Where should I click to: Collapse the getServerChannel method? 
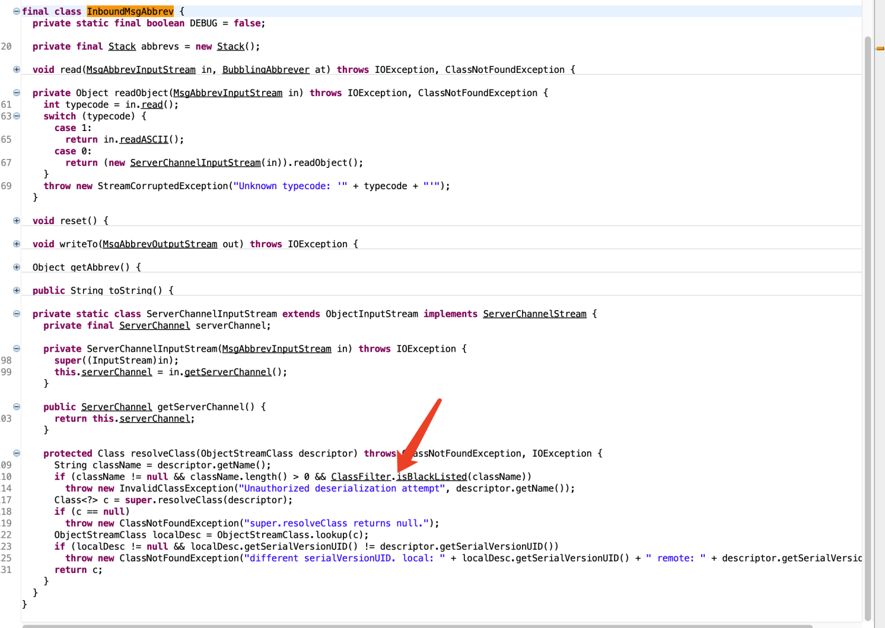pyautogui.click(x=17, y=407)
